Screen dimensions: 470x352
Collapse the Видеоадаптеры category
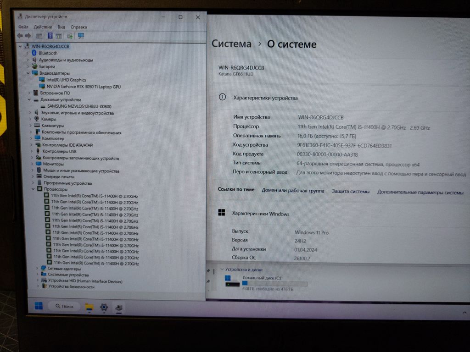coord(28,73)
